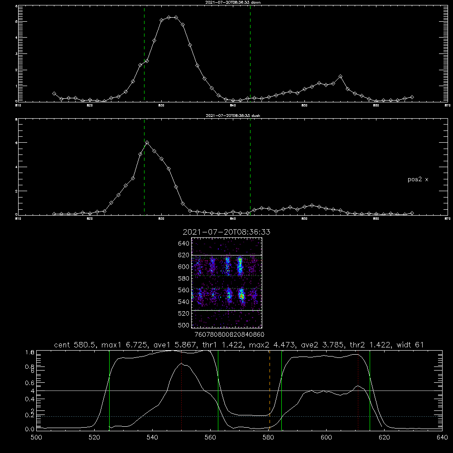This screenshot has width=453, height=453.
Task: Click the x-axis label 500 of the bottom plot
Action: point(36,438)
